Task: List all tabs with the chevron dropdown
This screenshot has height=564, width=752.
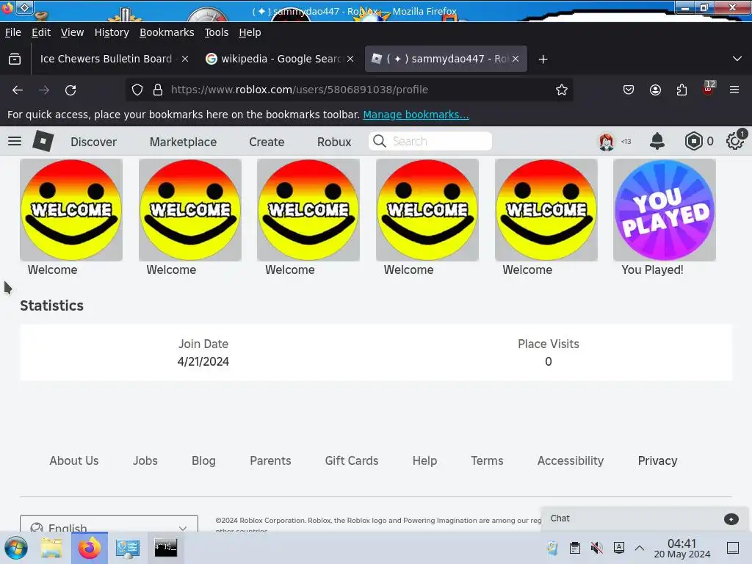Action: click(737, 59)
